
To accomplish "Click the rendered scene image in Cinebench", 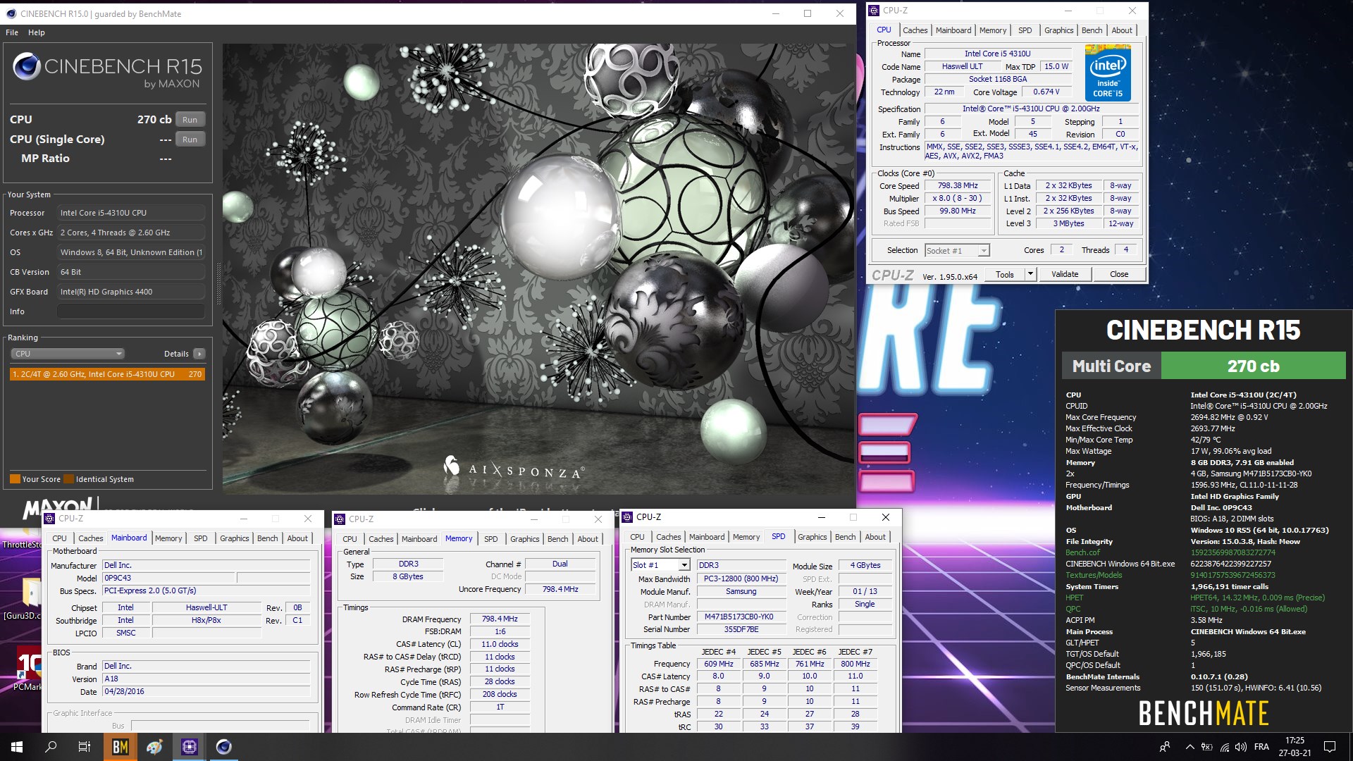I will click(538, 268).
